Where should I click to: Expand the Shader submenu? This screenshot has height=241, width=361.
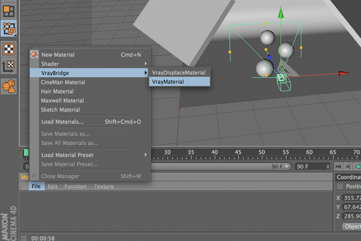90,64
